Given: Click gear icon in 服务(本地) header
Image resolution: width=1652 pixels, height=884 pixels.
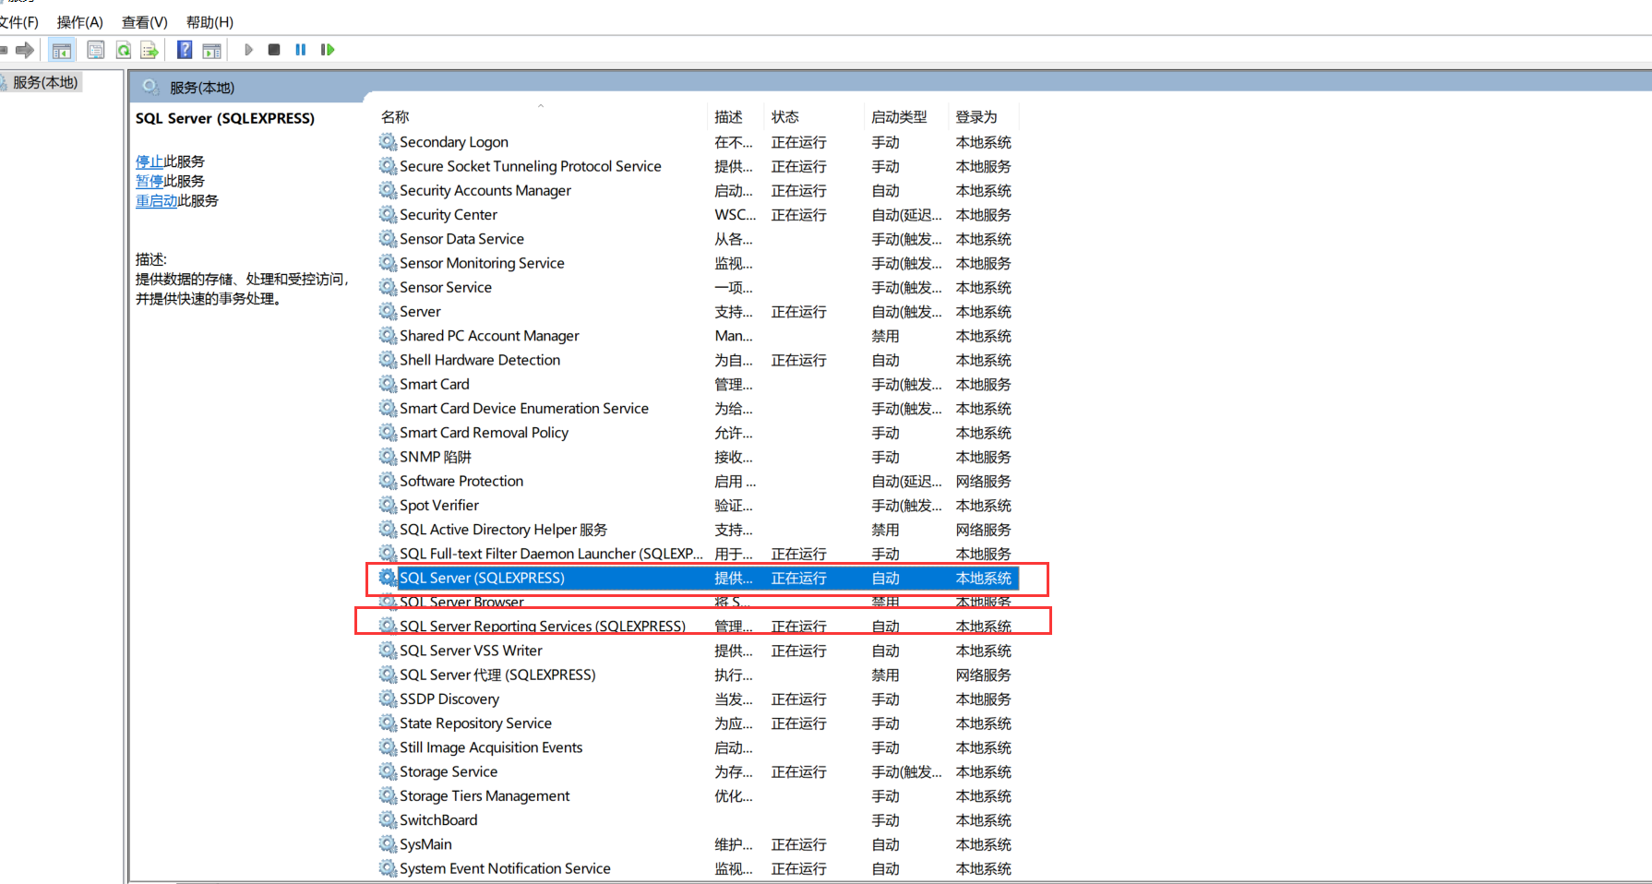Looking at the screenshot, I should coord(150,87).
